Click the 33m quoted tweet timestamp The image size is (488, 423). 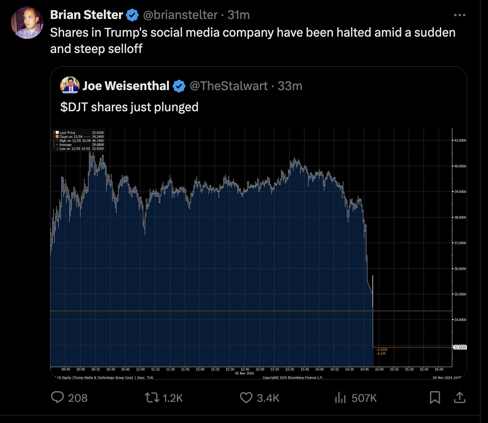coord(290,86)
